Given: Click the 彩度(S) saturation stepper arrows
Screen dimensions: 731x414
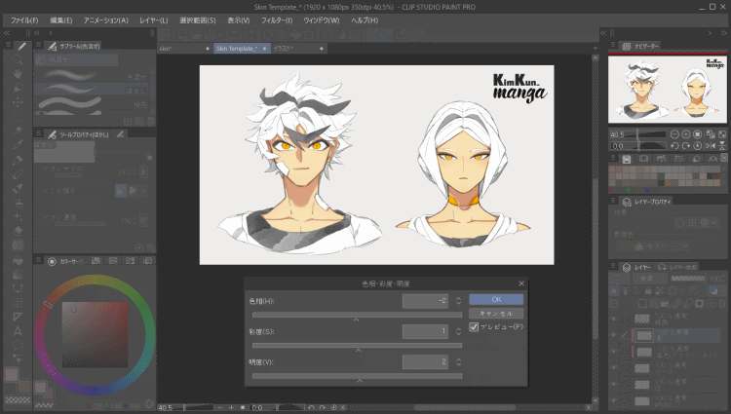Looking at the screenshot, I should coord(459,331).
